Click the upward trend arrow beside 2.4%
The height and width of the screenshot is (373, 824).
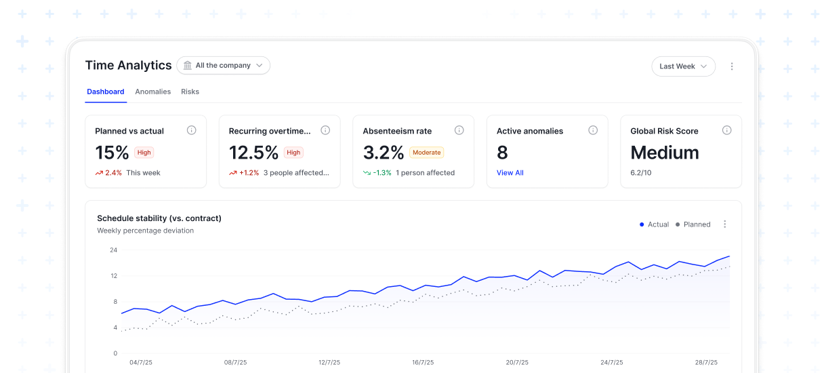point(99,173)
